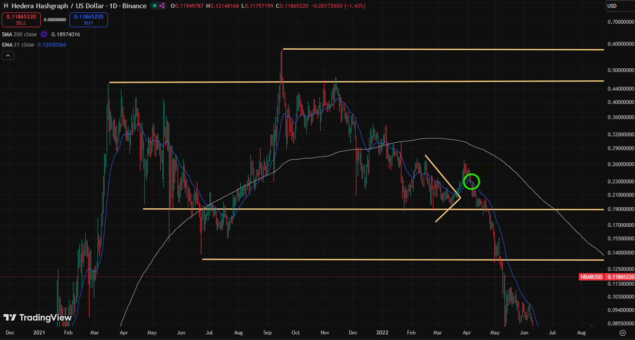Collapse the indicator legend with the chevron
The height and width of the screenshot is (340, 635).
click(x=8, y=57)
